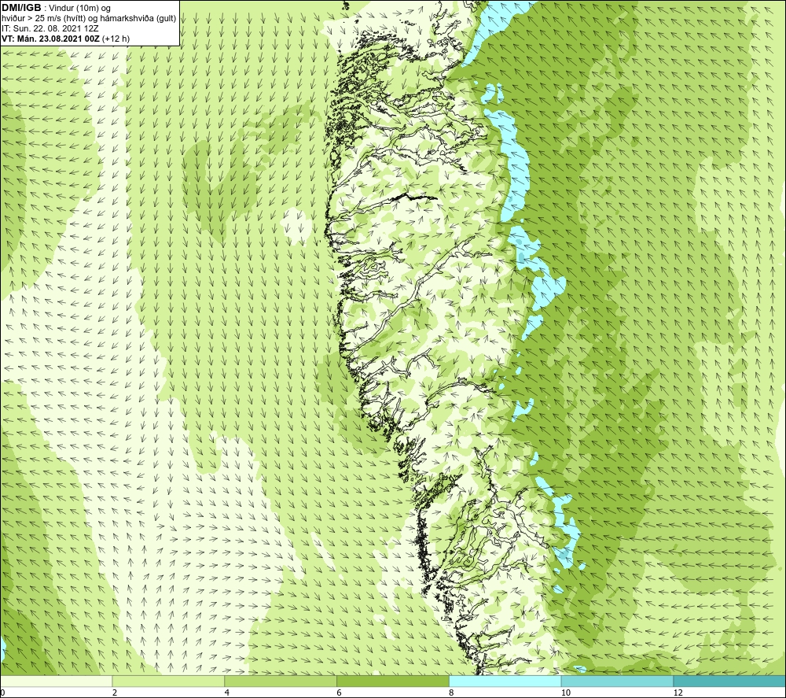This screenshot has width=786, height=698.
Task: Click the legend scale label '2'
Action: [x=115, y=693]
